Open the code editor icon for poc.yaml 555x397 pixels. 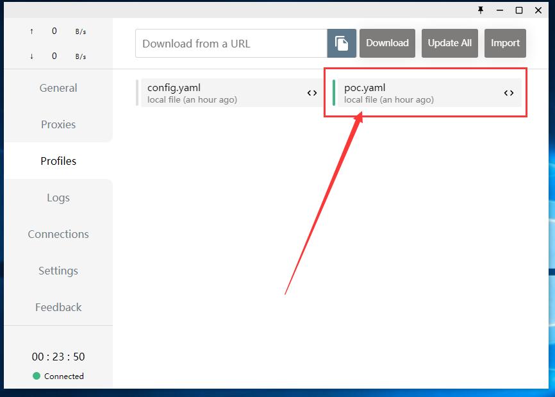click(509, 93)
